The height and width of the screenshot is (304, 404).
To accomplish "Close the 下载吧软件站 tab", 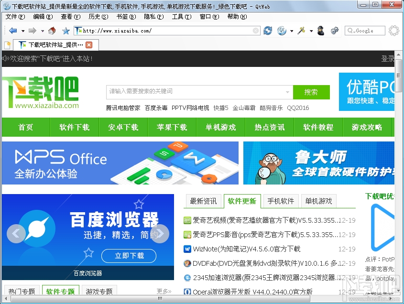I will coord(89,45).
